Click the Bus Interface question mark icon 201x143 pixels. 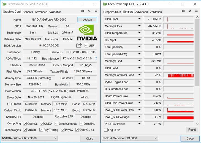pyautogui.click(x=96, y=59)
